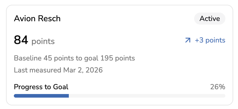This screenshot has height=109, width=238.
Task: Click the left start of progress bar
Action: click(15, 96)
